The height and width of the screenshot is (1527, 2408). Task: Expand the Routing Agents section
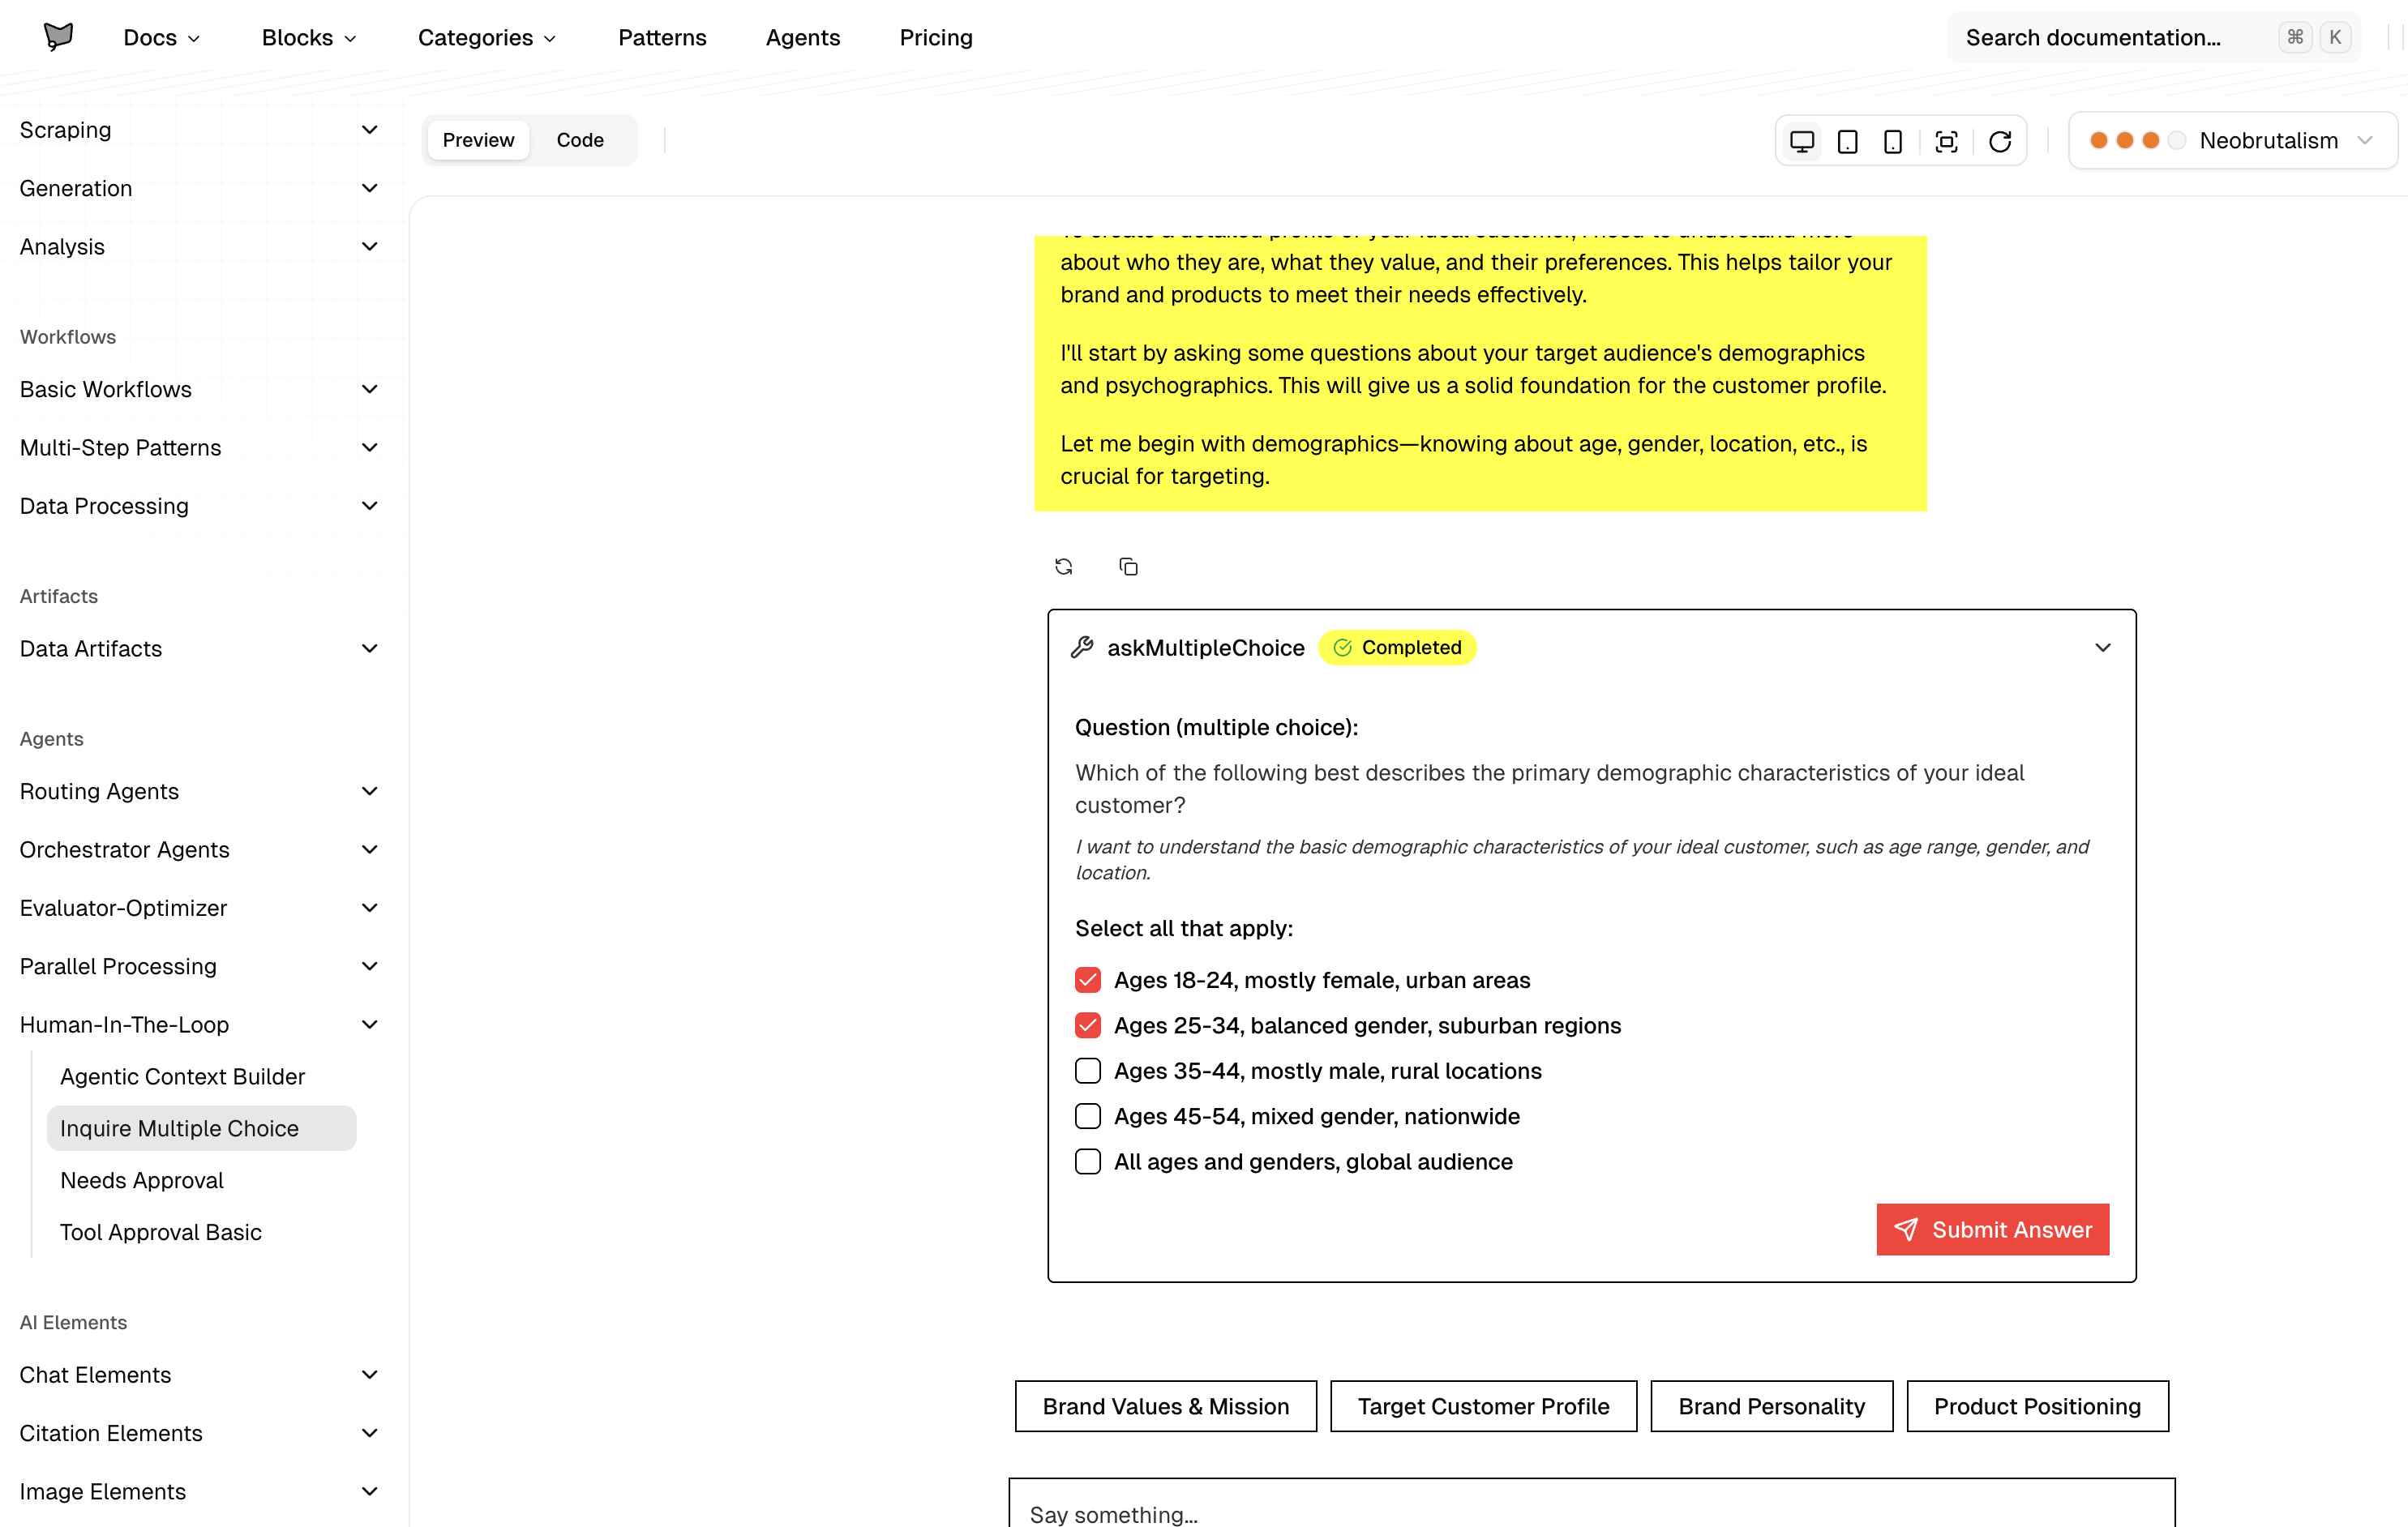(x=199, y=791)
